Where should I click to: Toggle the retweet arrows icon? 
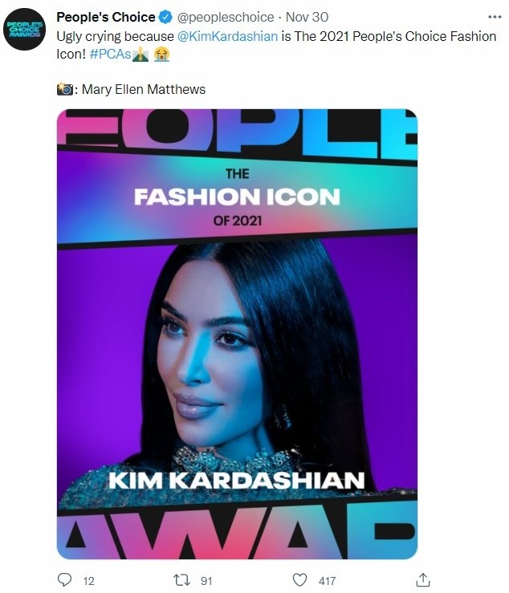click(x=181, y=579)
